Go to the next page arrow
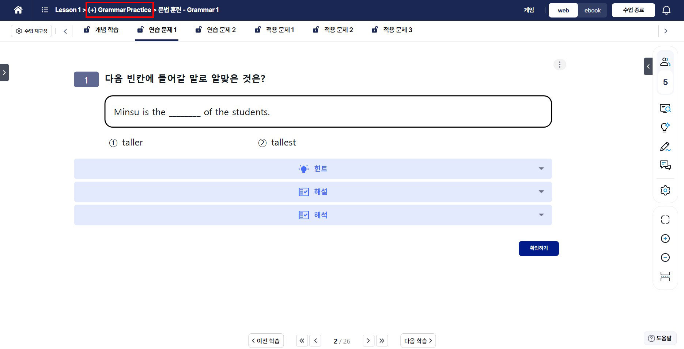The height and width of the screenshot is (349, 684). click(368, 341)
